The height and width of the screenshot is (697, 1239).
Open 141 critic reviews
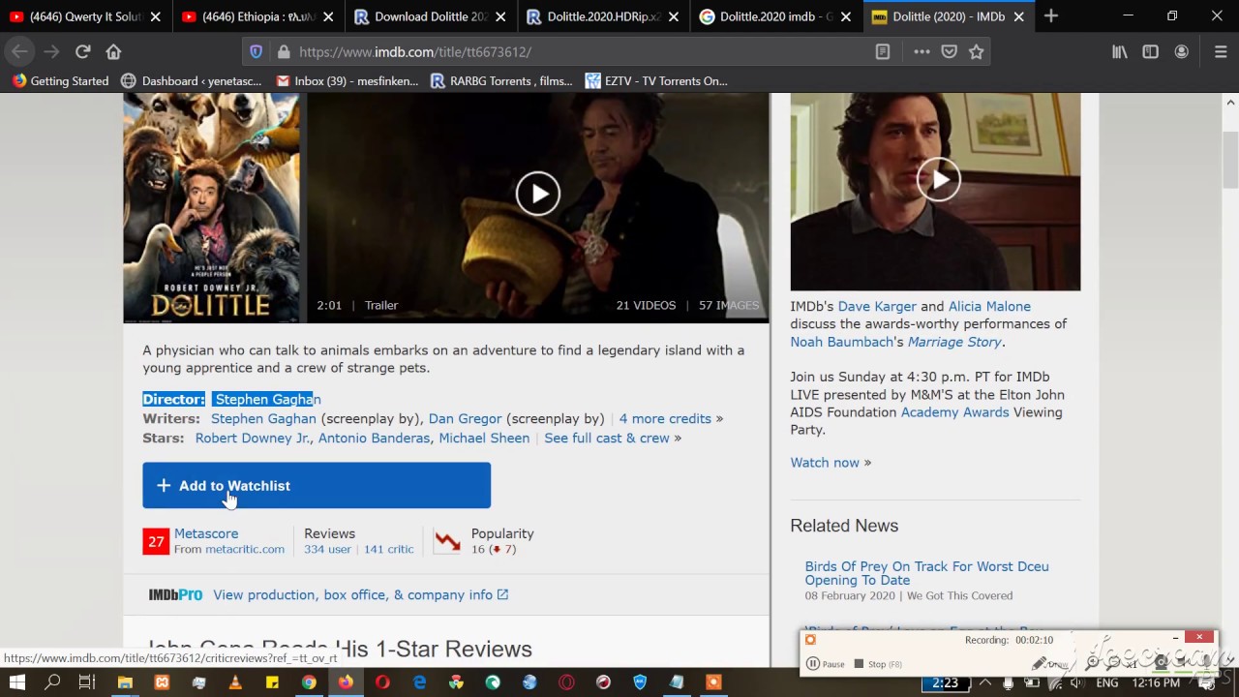(x=388, y=549)
